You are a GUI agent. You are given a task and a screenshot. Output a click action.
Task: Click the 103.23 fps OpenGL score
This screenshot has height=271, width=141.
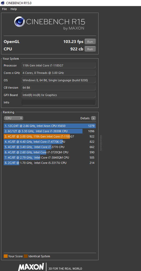[73, 42]
